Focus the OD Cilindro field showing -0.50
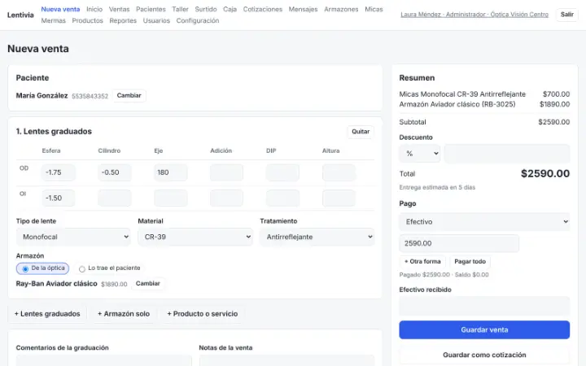586x366 pixels. coord(115,172)
